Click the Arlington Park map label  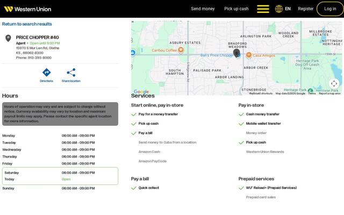[x=256, y=36]
